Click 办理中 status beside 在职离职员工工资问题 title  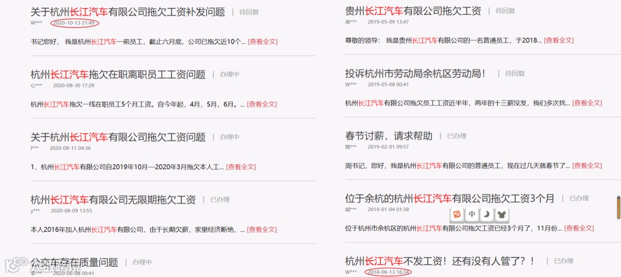[x=229, y=75]
